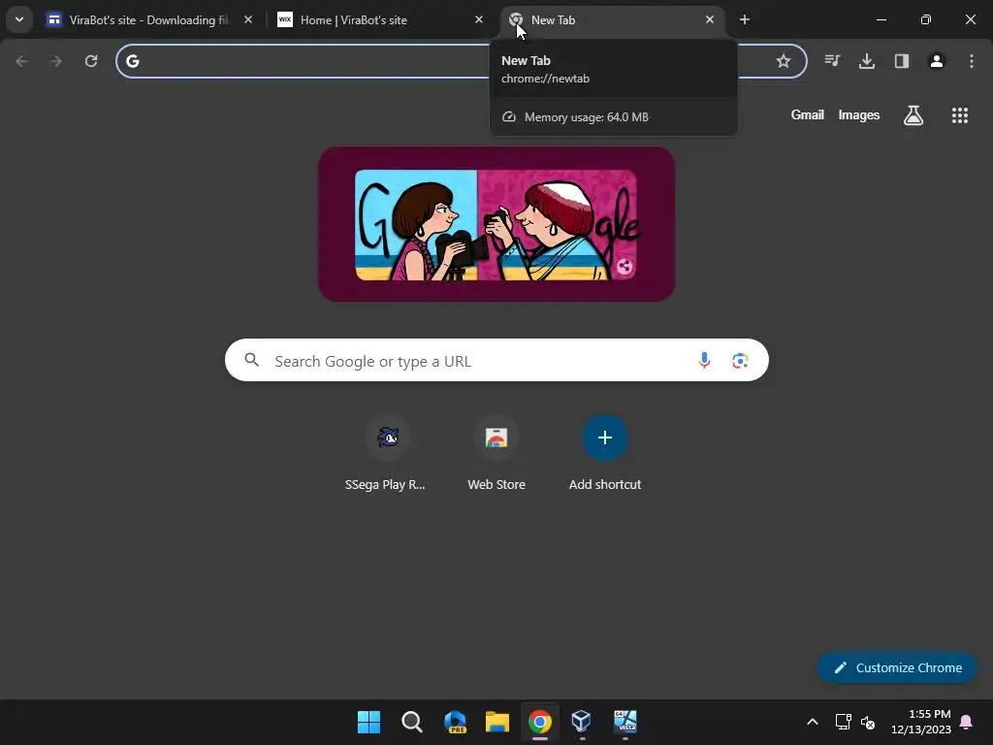The image size is (993, 745).
Task: Go back with the back arrow
Action: (21, 61)
